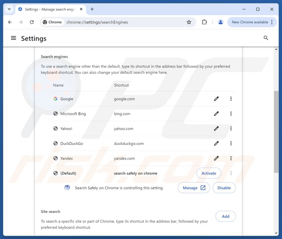Go back to the previous page
The width and height of the screenshot is (282, 239).
(x=10, y=22)
